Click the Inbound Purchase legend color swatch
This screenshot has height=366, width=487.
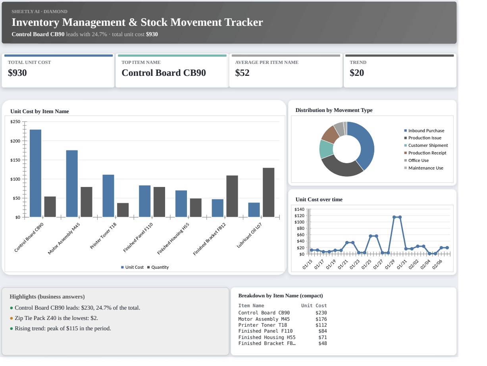(x=406, y=131)
